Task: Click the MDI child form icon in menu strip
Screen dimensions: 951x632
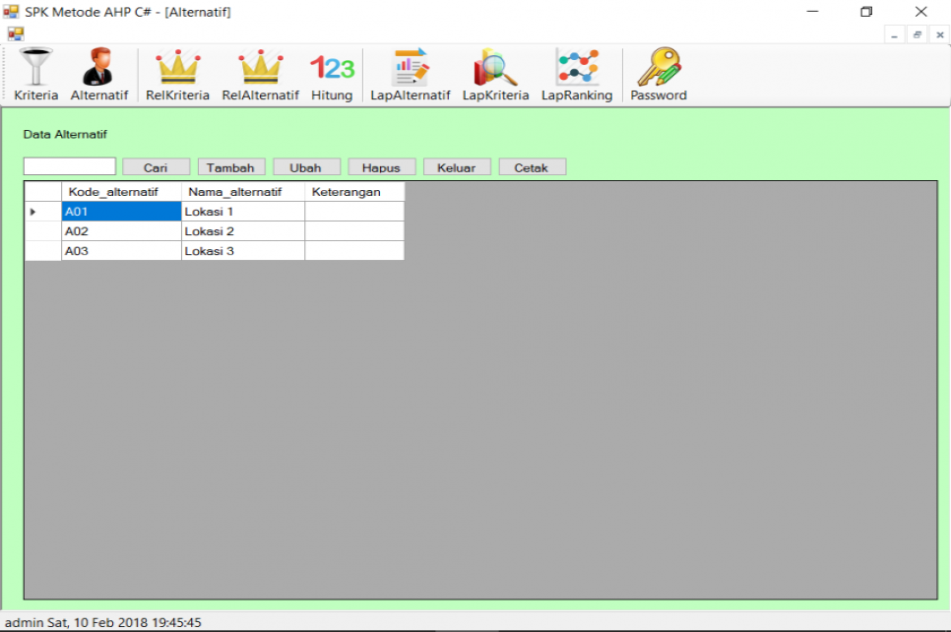Action: [16, 34]
